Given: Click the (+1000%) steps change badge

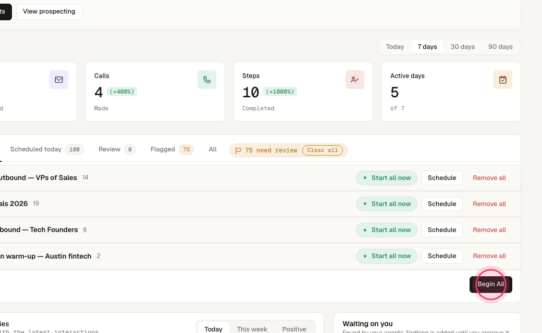Looking at the screenshot, I should point(280,92).
